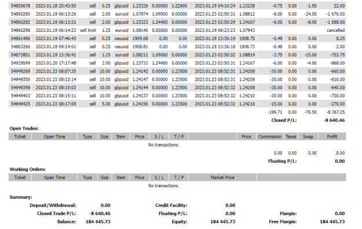Select ticket number 54860298
The height and width of the screenshot is (229, 362).
20,30
